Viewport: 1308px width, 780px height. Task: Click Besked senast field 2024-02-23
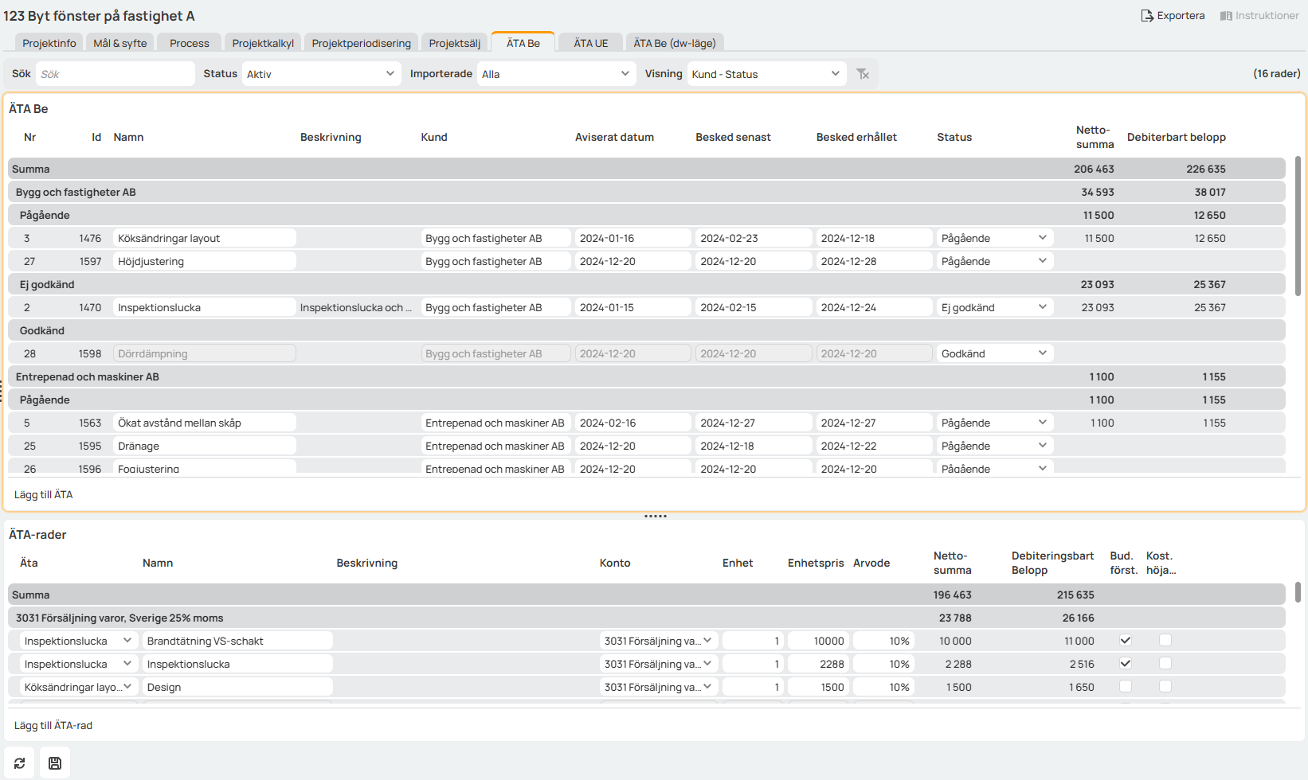pos(754,238)
